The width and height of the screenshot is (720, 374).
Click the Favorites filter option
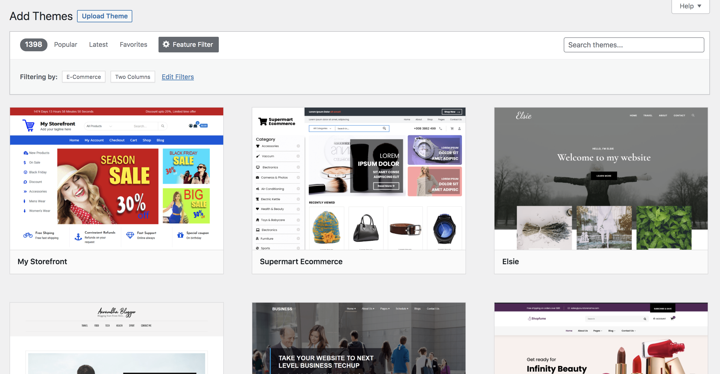(x=133, y=45)
